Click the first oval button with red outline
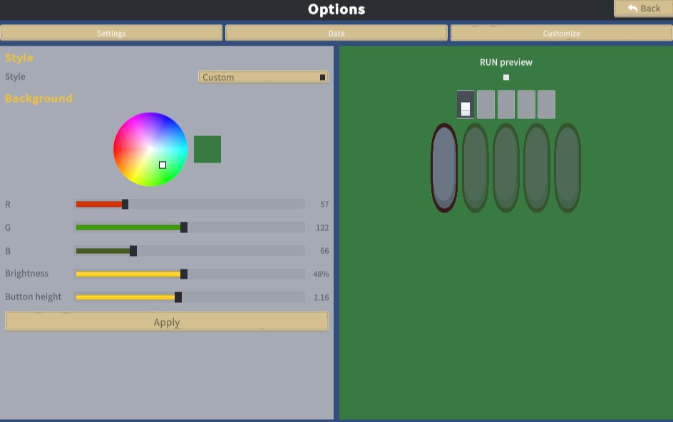The image size is (673, 422). coord(444,168)
